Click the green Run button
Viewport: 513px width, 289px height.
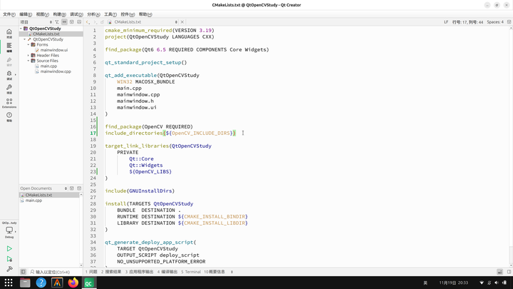tap(9, 249)
